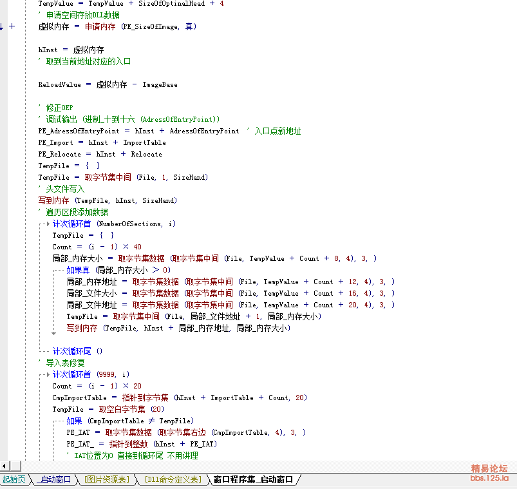Click the PE_AdressOfEntryPoint assignment line
The image size is (517, 489).
(138, 131)
